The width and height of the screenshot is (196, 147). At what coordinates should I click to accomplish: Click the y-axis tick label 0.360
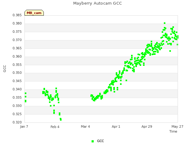coord(17,56)
